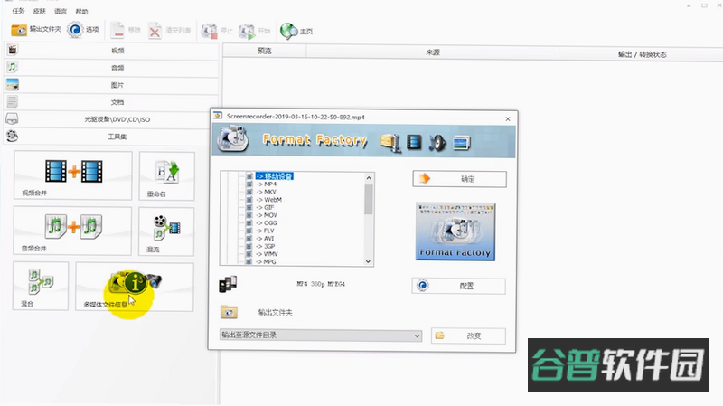Image resolution: width=723 pixels, height=406 pixels.
Task: Select '-> MKV' in the format list
Action: pos(267,192)
